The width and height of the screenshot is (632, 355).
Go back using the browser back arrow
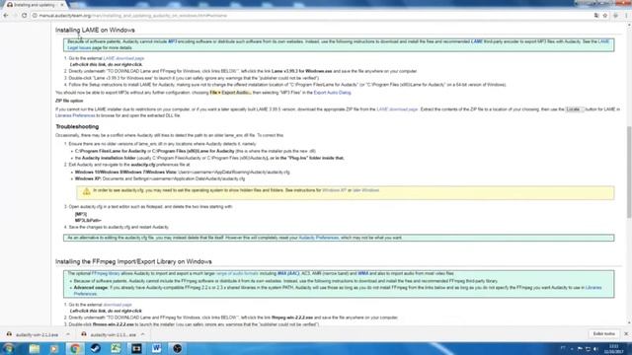pos(6,16)
